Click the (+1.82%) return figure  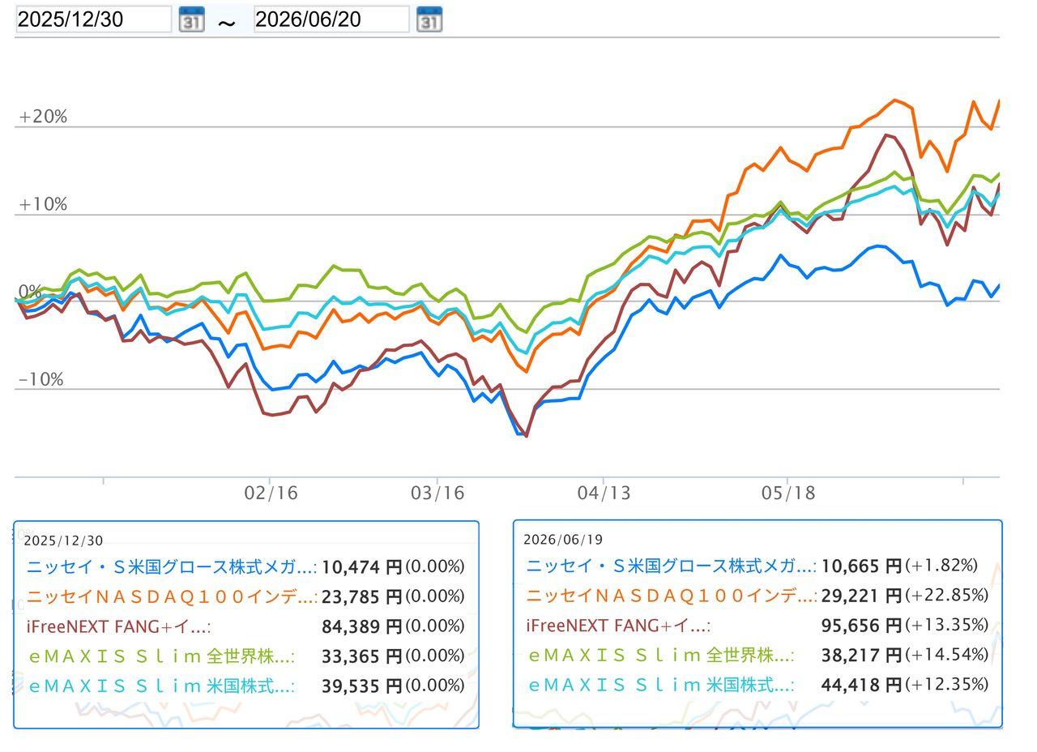click(x=941, y=565)
